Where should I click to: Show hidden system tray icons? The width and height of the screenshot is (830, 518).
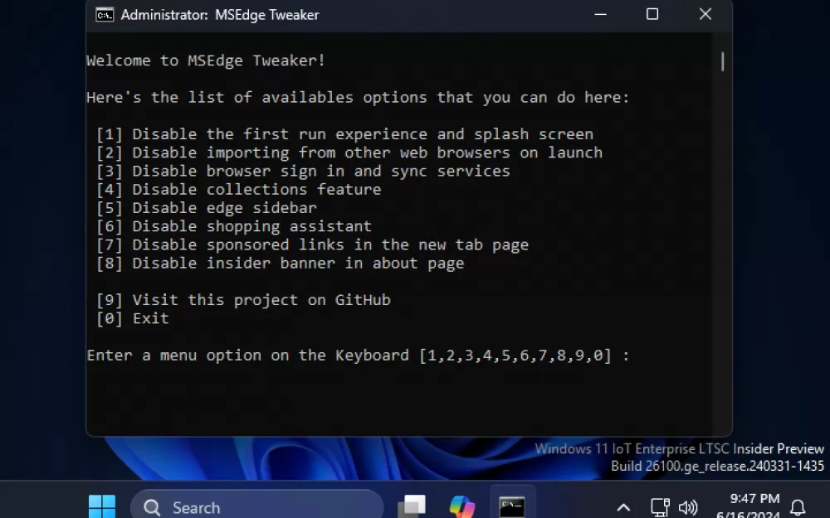point(623,508)
